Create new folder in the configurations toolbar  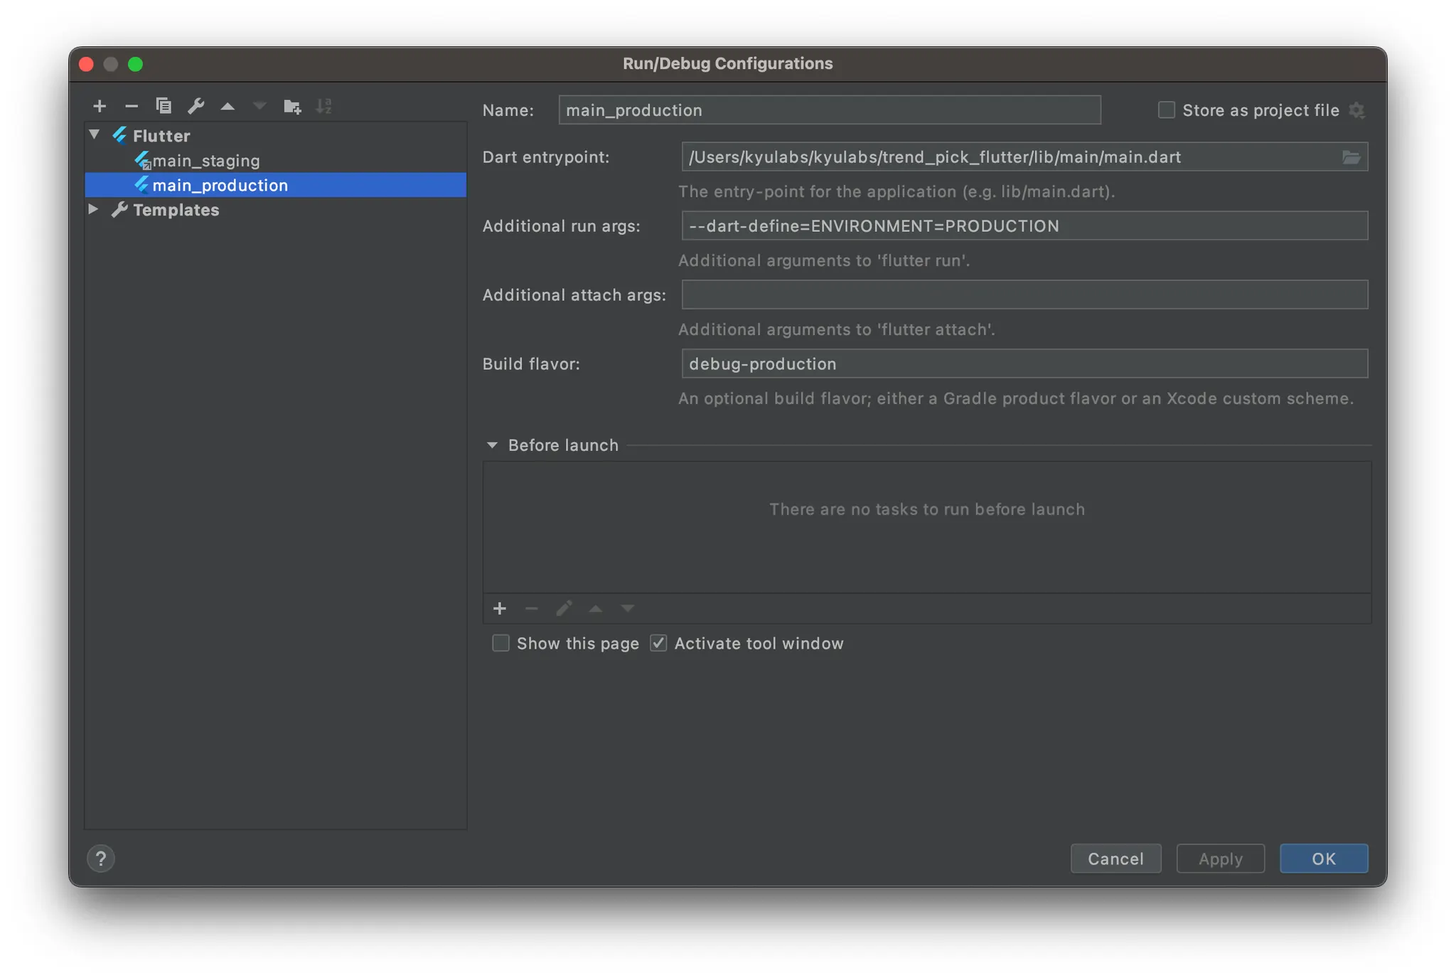291,106
